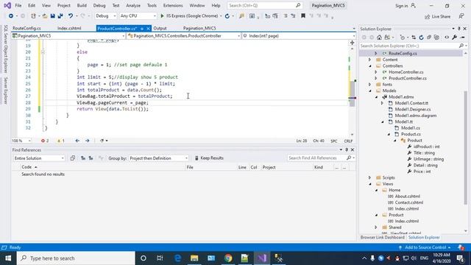Switch to the Output tab
This screenshot has width=471, height=265.
pyautogui.click(x=160, y=28)
